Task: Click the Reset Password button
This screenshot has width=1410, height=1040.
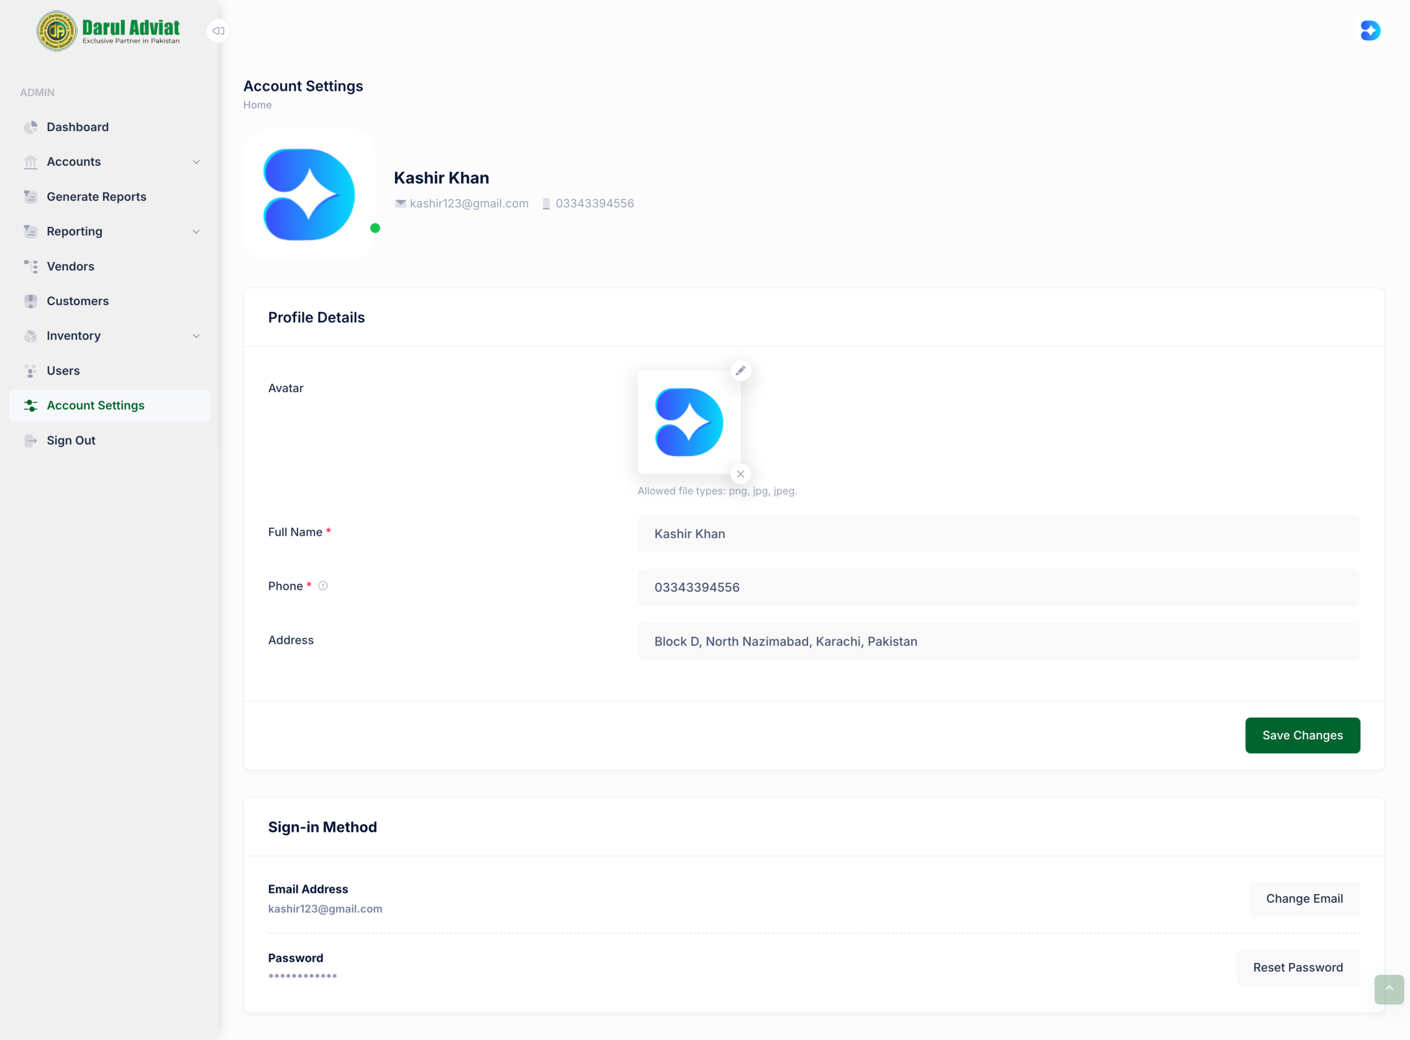Action: (x=1297, y=967)
